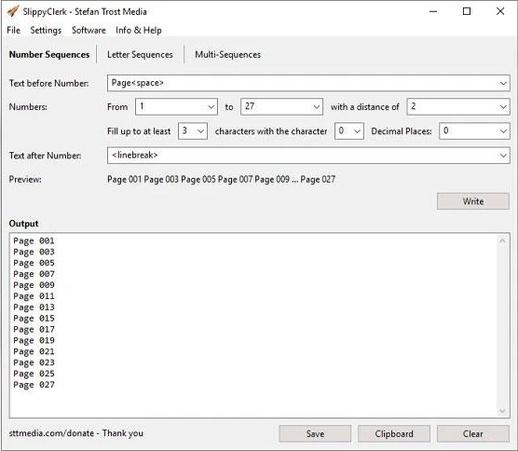Screen dimensions: 518x451
Task: Open the Settings menu
Action: pyautogui.click(x=46, y=31)
